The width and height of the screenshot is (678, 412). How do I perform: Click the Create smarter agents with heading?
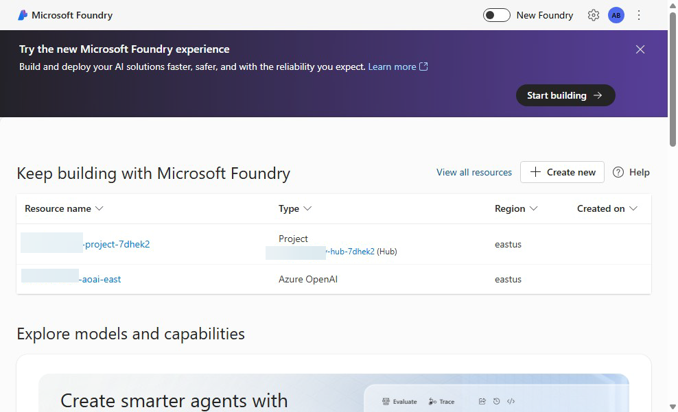[x=174, y=401]
